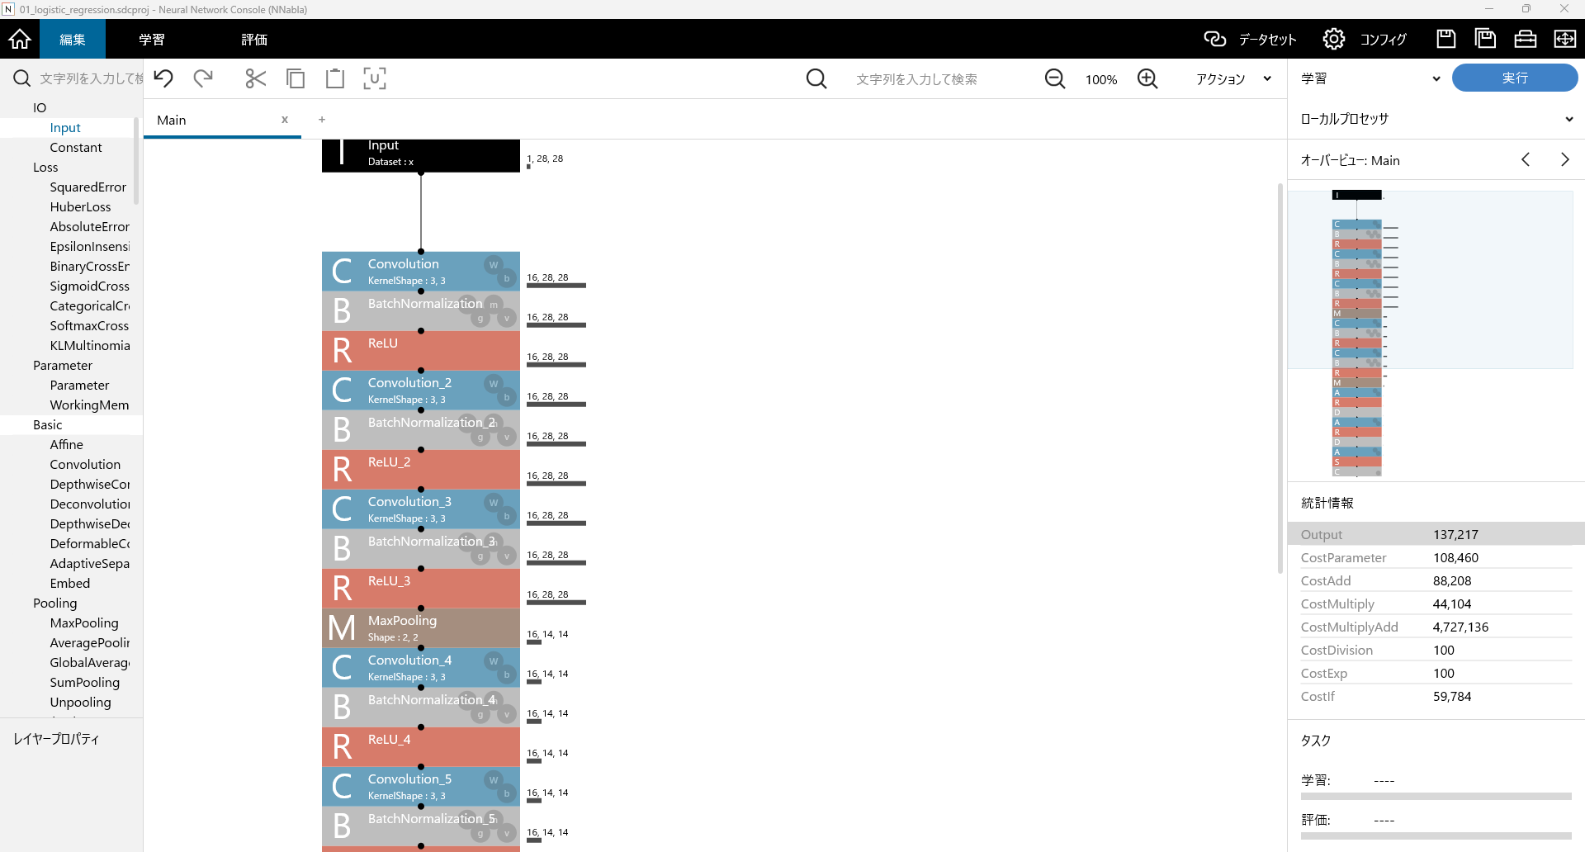Zoom in on the network canvas

click(x=1147, y=78)
